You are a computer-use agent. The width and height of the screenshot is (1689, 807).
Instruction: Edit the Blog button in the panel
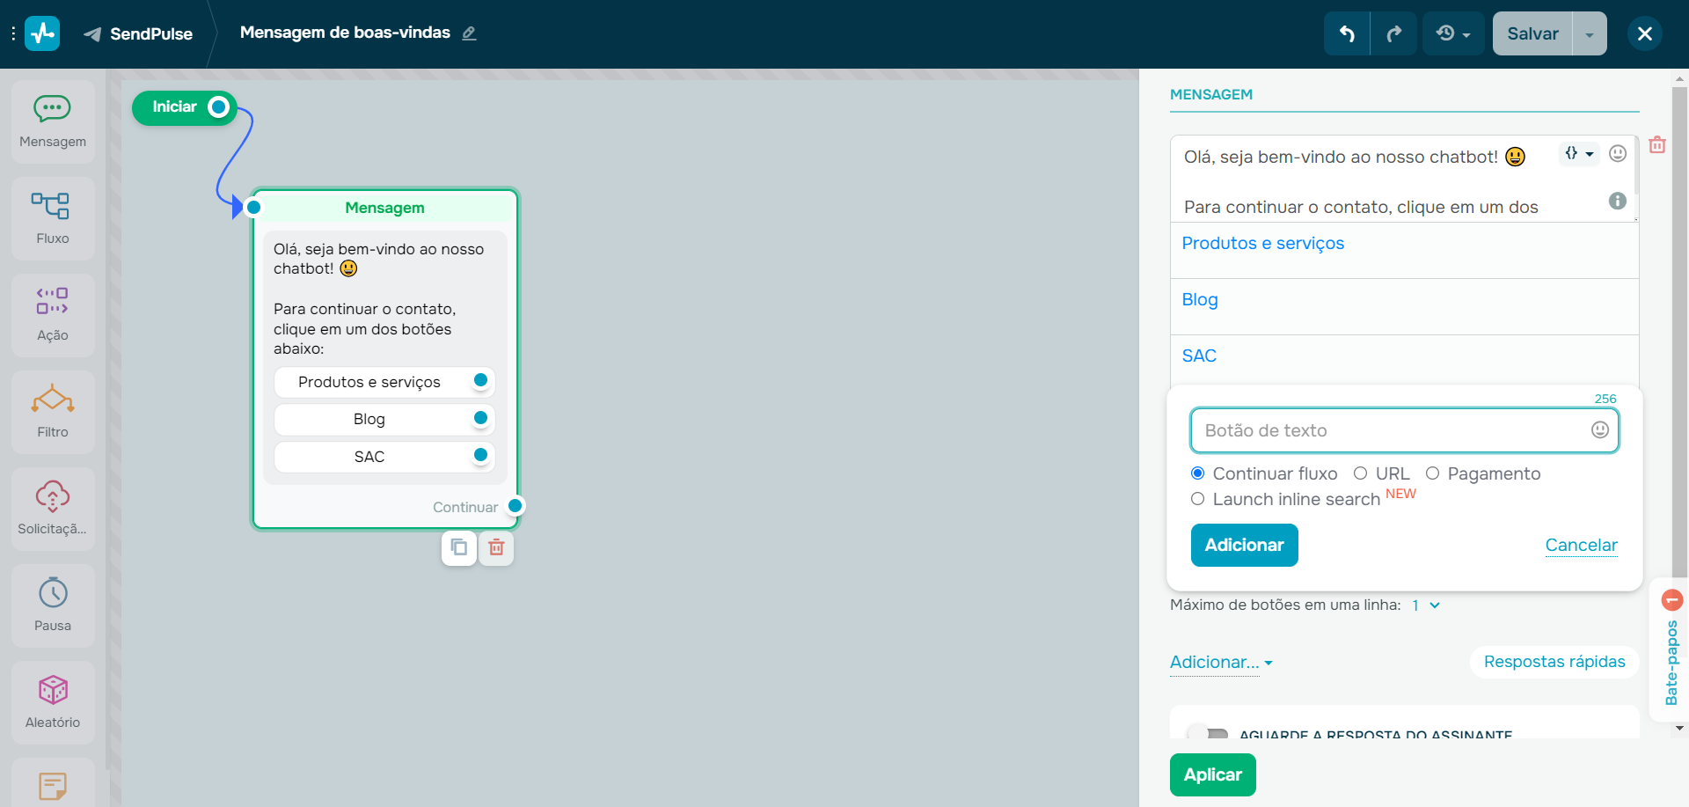coord(1404,306)
